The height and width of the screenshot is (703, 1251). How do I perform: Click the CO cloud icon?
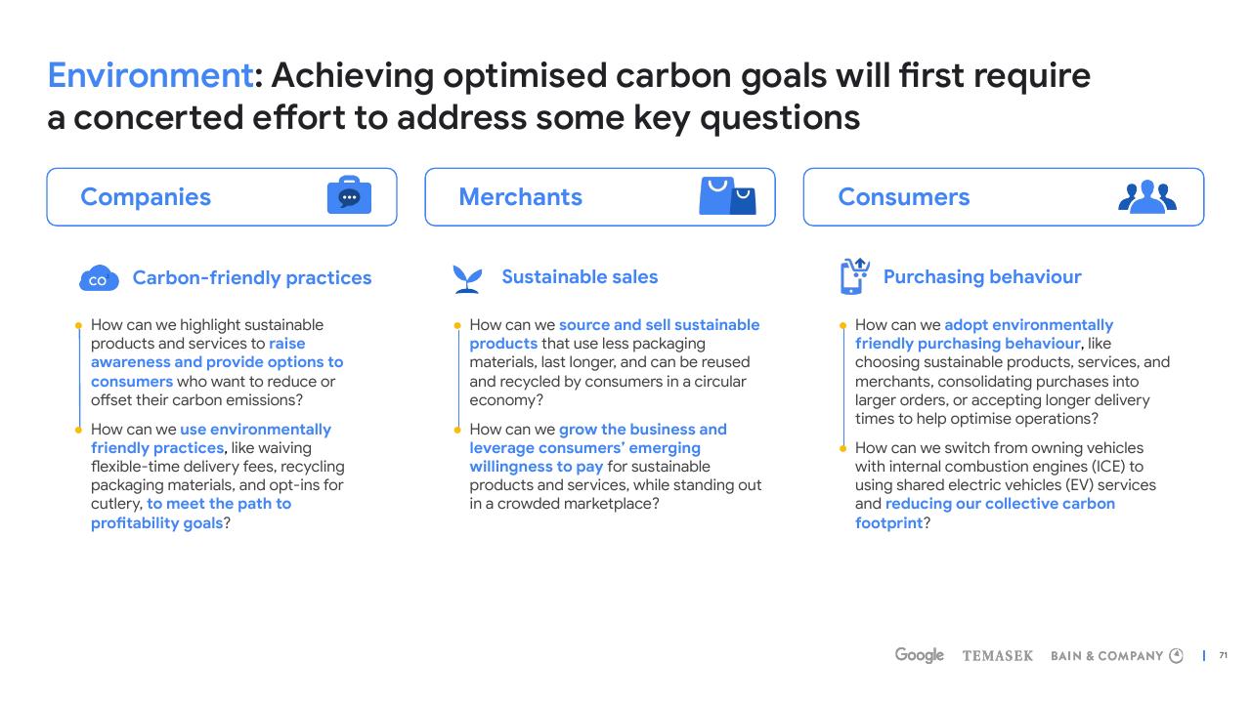(x=99, y=278)
